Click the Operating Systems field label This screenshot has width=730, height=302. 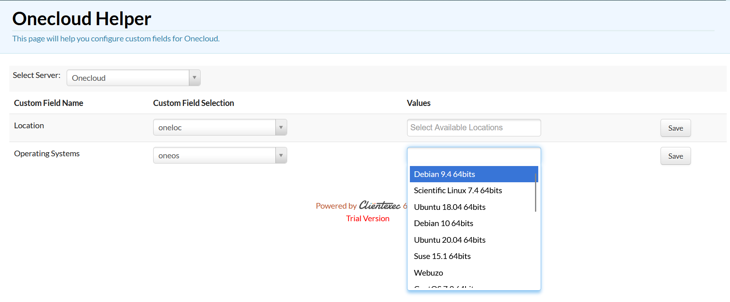[x=47, y=153]
